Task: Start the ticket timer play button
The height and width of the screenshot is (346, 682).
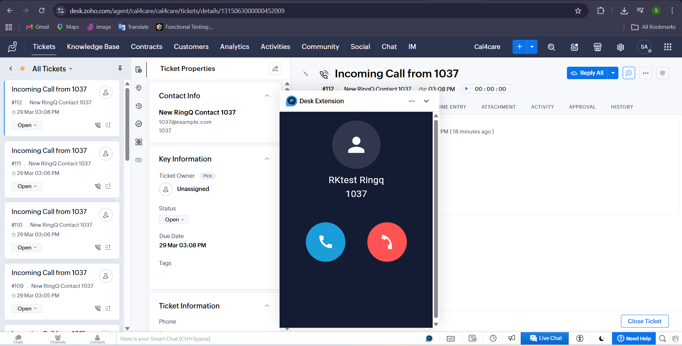Action: [x=466, y=89]
